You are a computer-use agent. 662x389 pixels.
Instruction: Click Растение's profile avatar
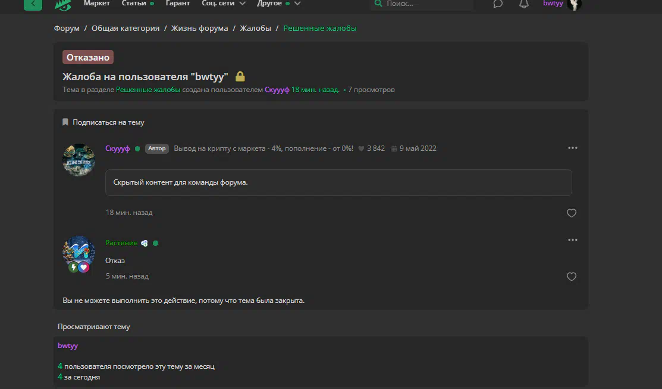pyautogui.click(x=79, y=252)
